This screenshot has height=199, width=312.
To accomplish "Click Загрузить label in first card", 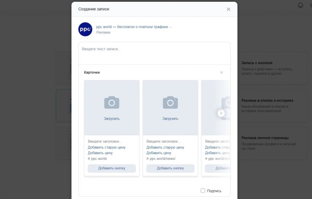I will pos(111,118).
